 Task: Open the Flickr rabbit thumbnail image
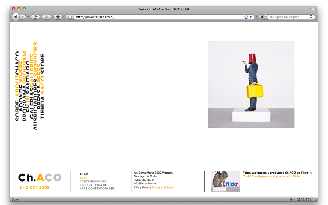coord(225,181)
